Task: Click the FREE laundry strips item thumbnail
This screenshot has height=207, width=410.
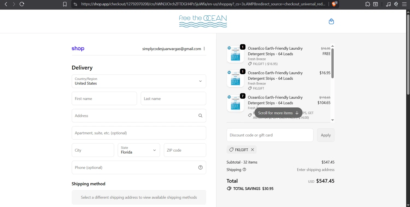Action: [x=235, y=54]
